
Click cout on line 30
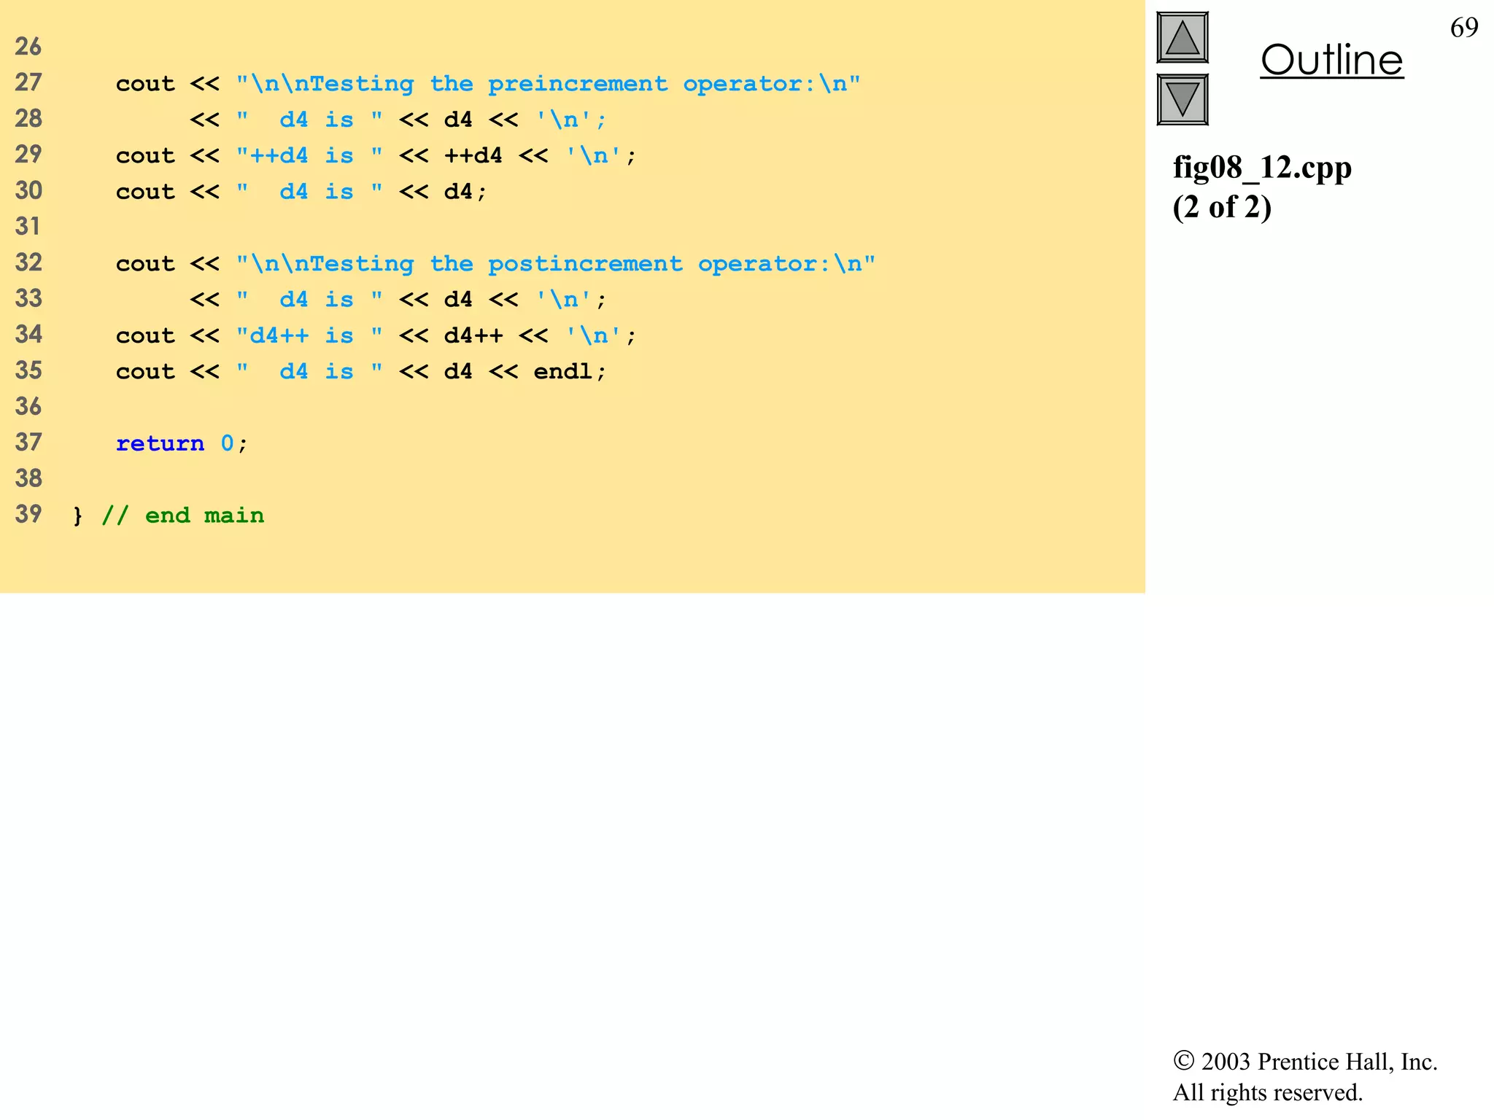click(146, 192)
